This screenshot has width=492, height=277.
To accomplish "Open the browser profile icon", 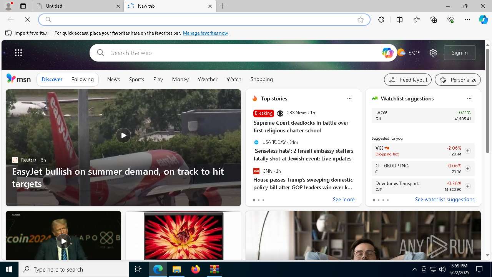I will tap(8, 6).
